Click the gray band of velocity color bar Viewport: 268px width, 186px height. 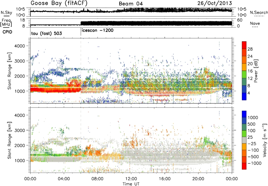pyautogui.click(x=244, y=140)
